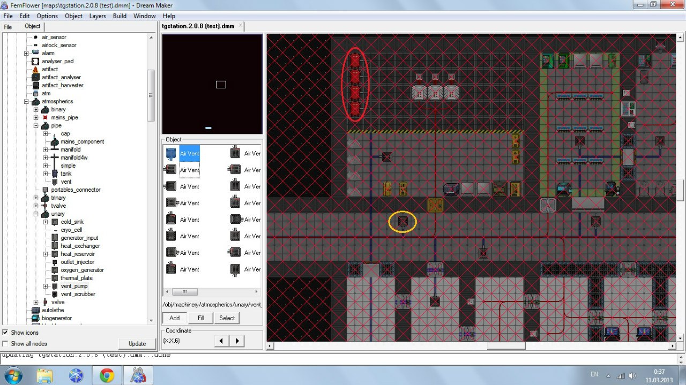Enable the Show all nodes checkbox

pyautogui.click(x=5, y=344)
